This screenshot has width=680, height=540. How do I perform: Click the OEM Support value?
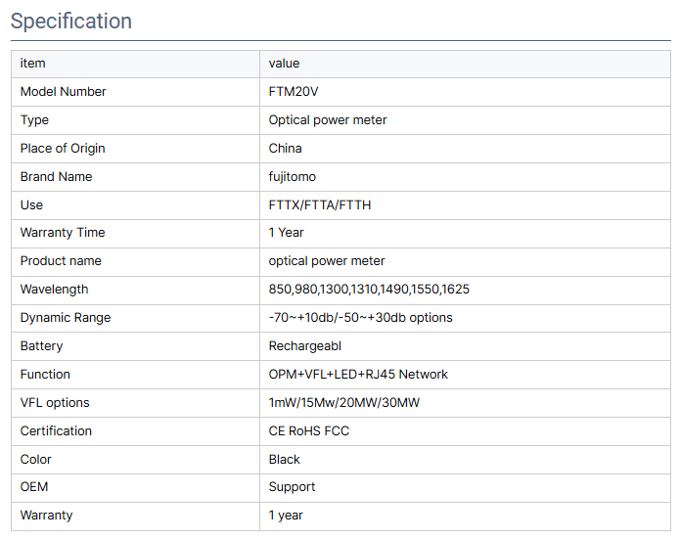click(x=292, y=486)
